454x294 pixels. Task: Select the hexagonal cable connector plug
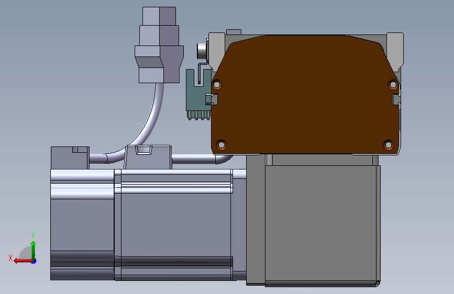point(159,45)
